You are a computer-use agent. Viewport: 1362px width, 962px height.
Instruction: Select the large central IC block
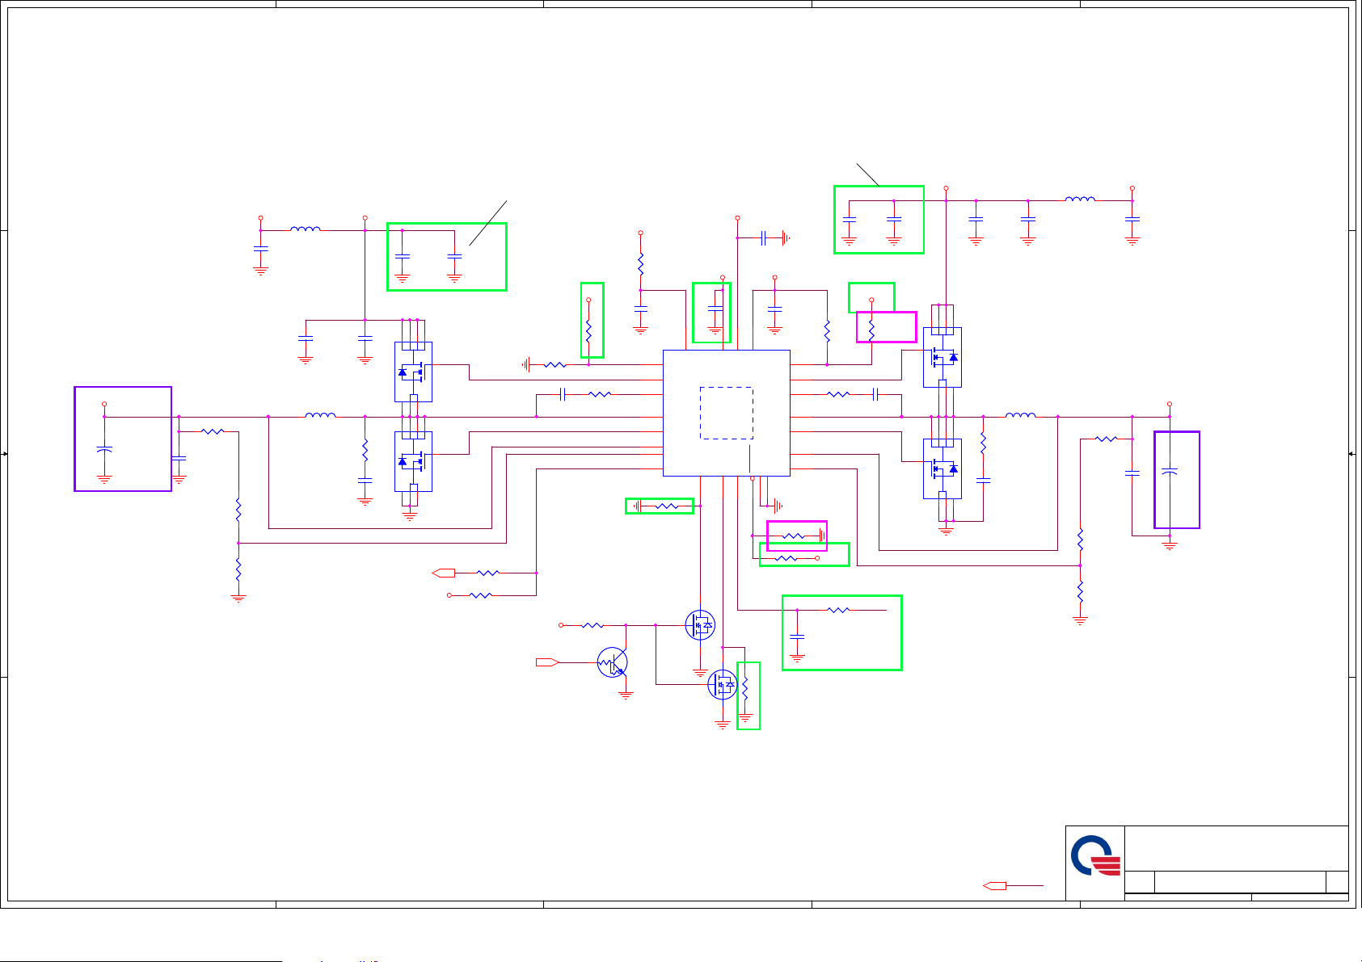726,413
